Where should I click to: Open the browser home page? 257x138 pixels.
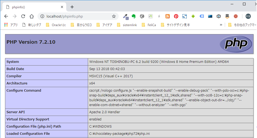point(32,16)
